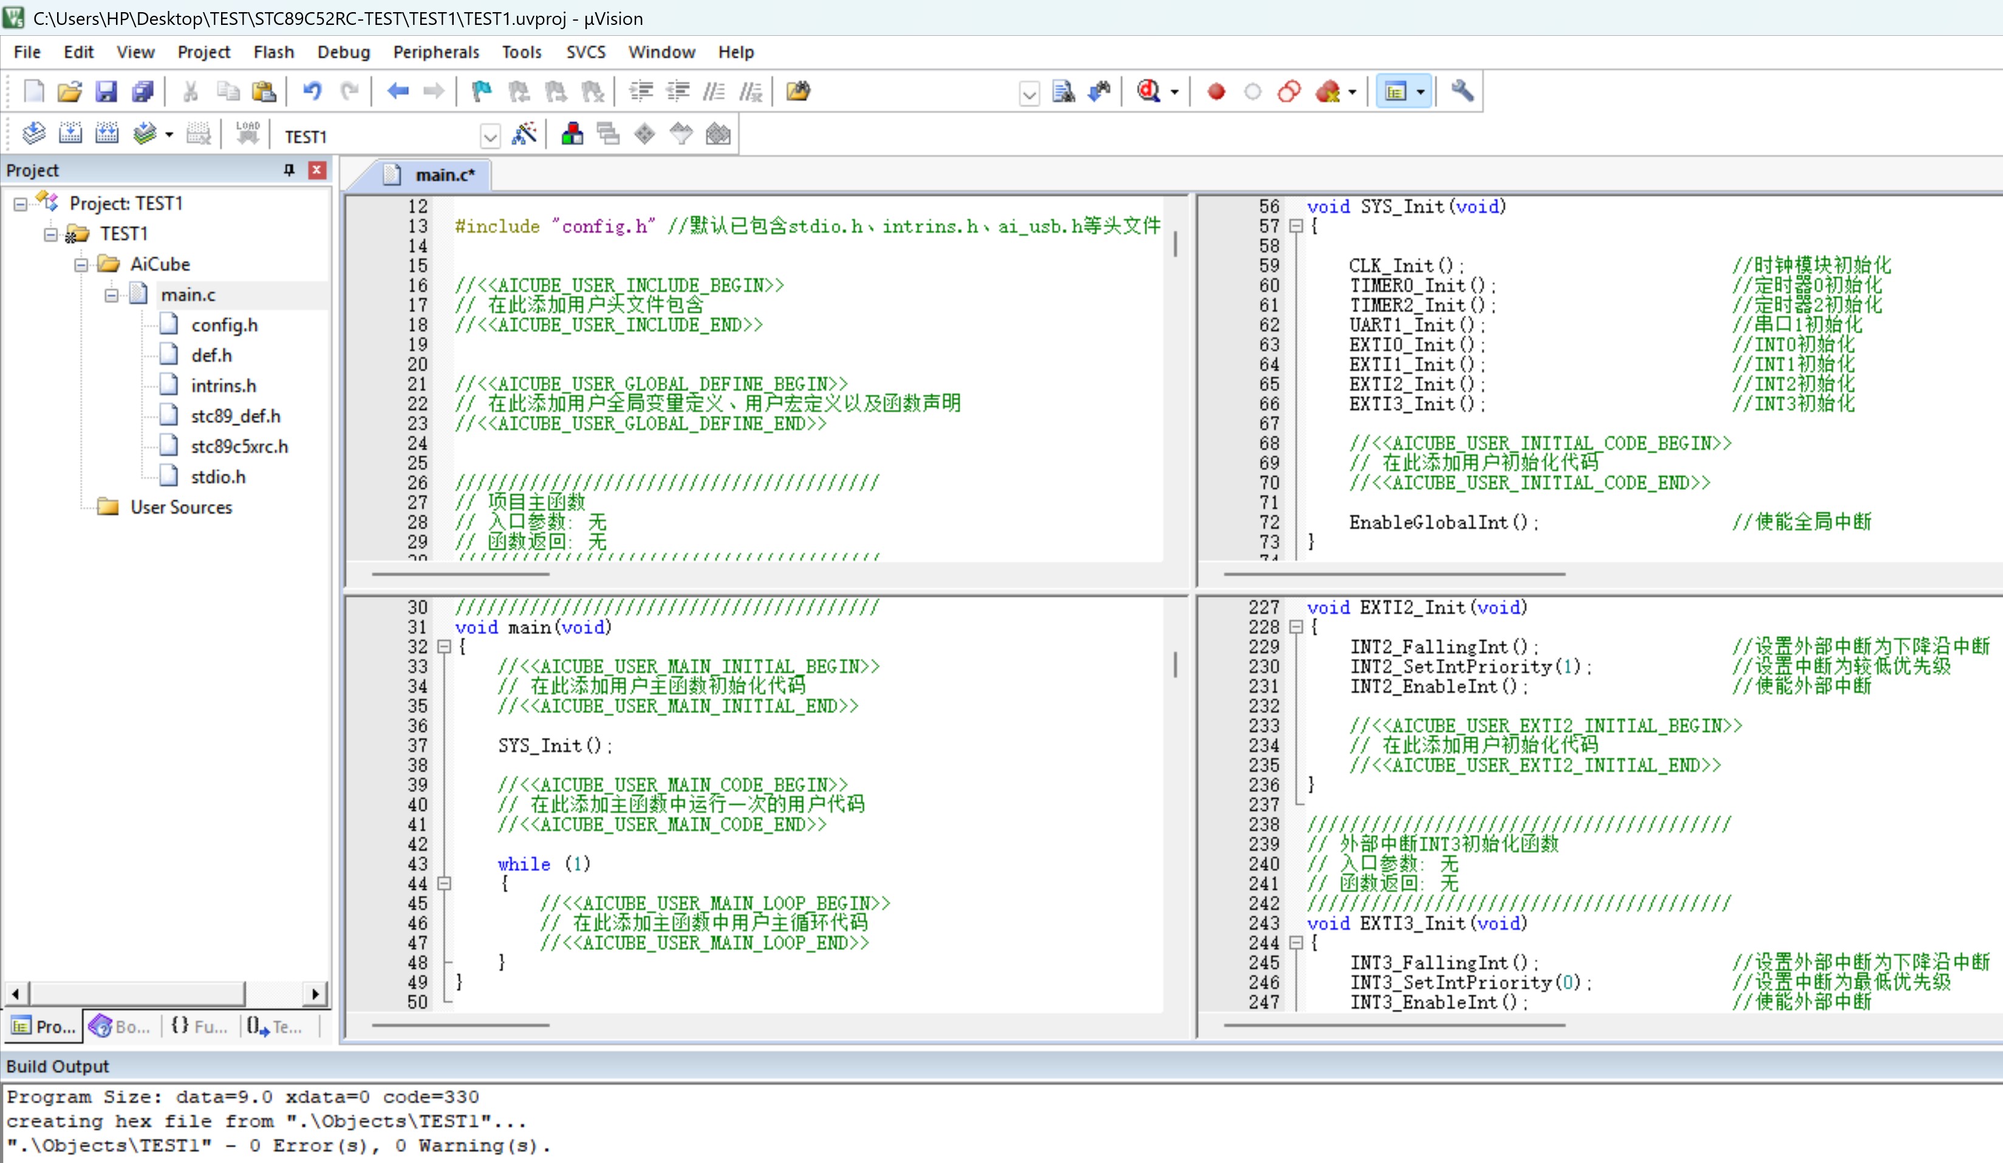Open the window layout button dropdown arrow
The image size is (2003, 1163).
click(x=1421, y=92)
